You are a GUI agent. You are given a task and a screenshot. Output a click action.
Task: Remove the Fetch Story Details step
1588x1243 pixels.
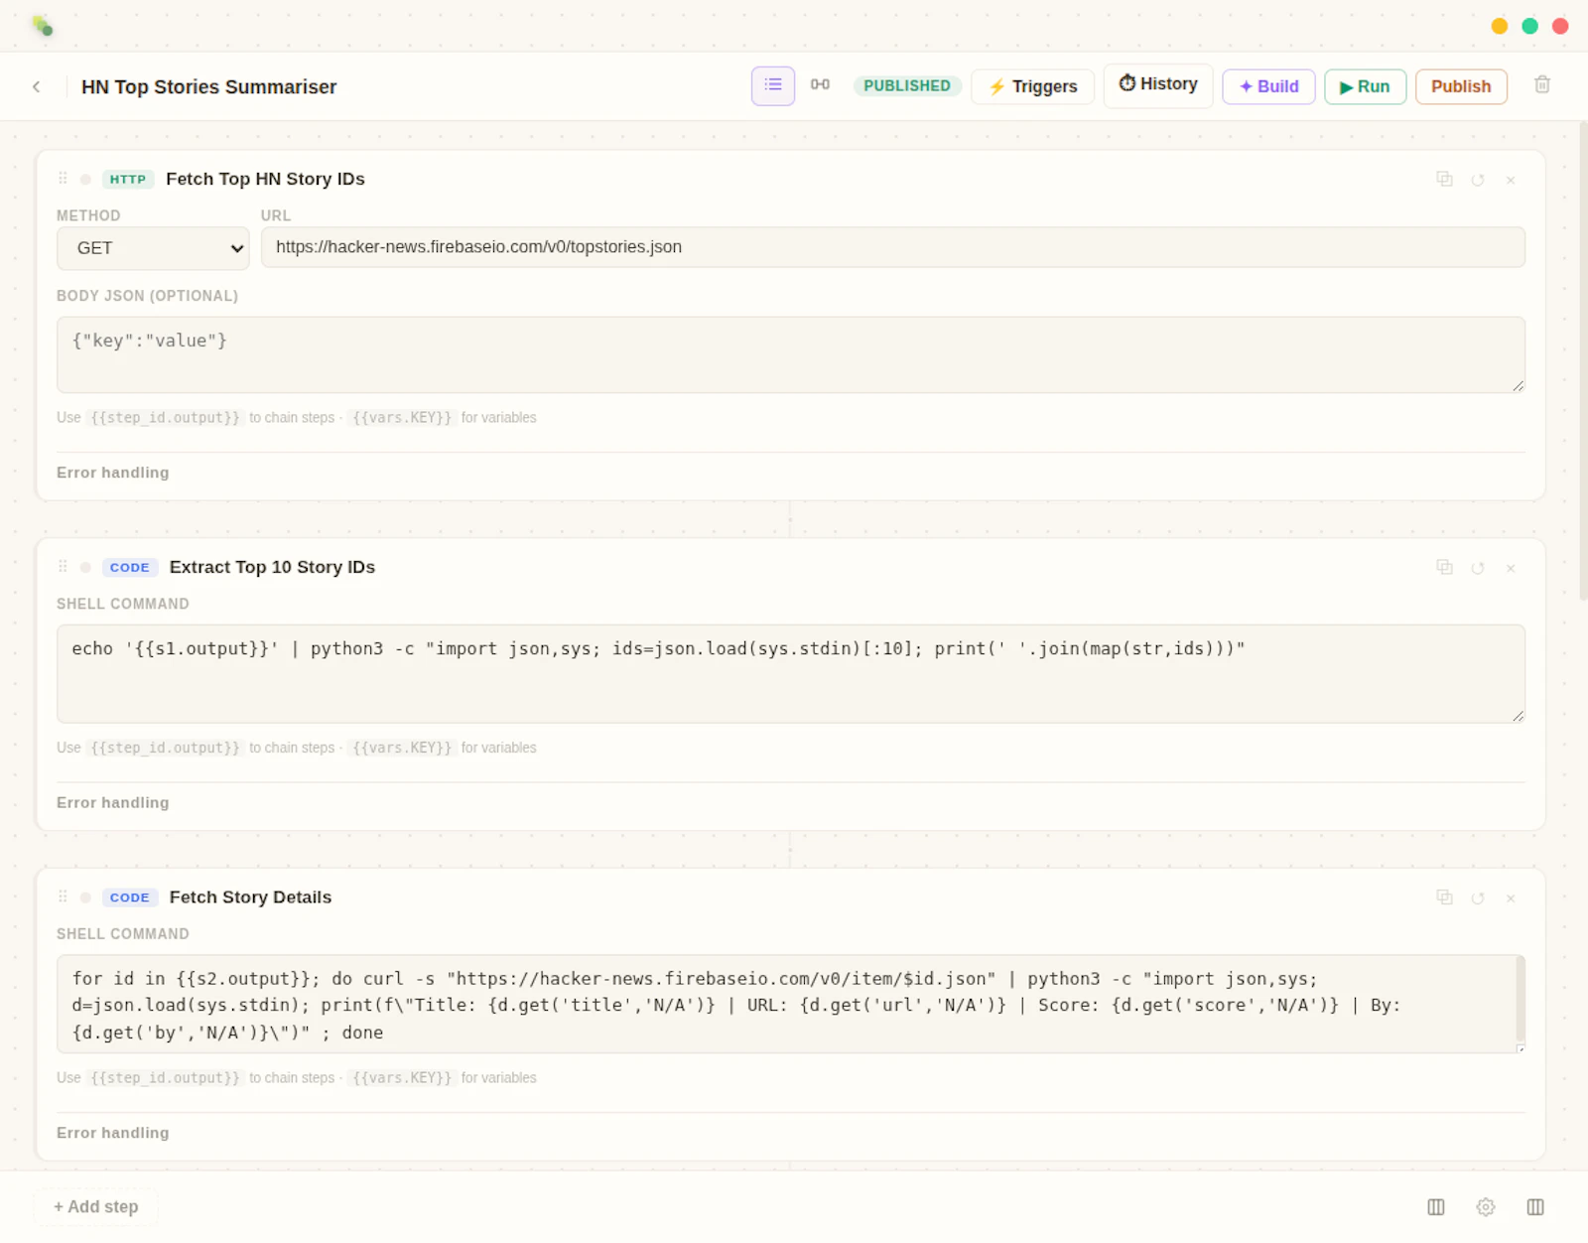[x=1511, y=898]
